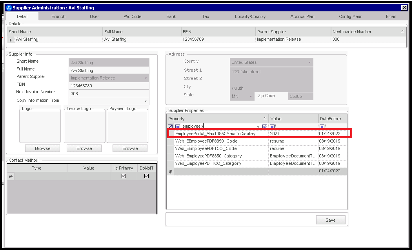Save the supplier changes
The width and height of the screenshot is (413, 251).
[331, 220]
